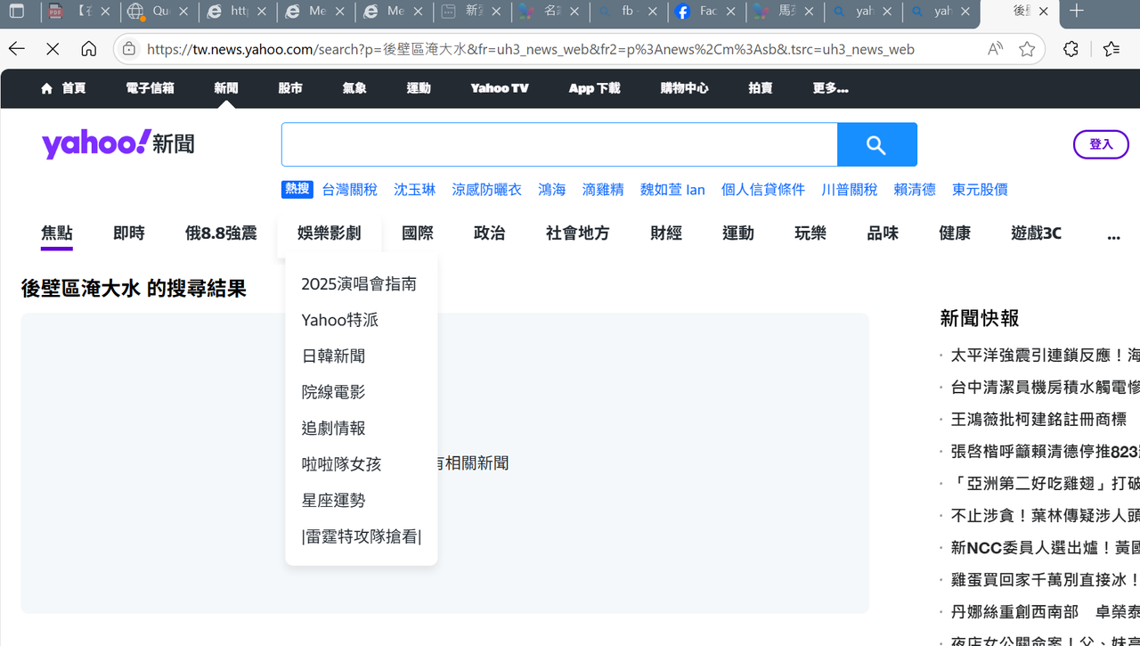Choose Yahoo特派 from the dropdown
Viewport: 1140px width, 646px height.
tap(340, 320)
